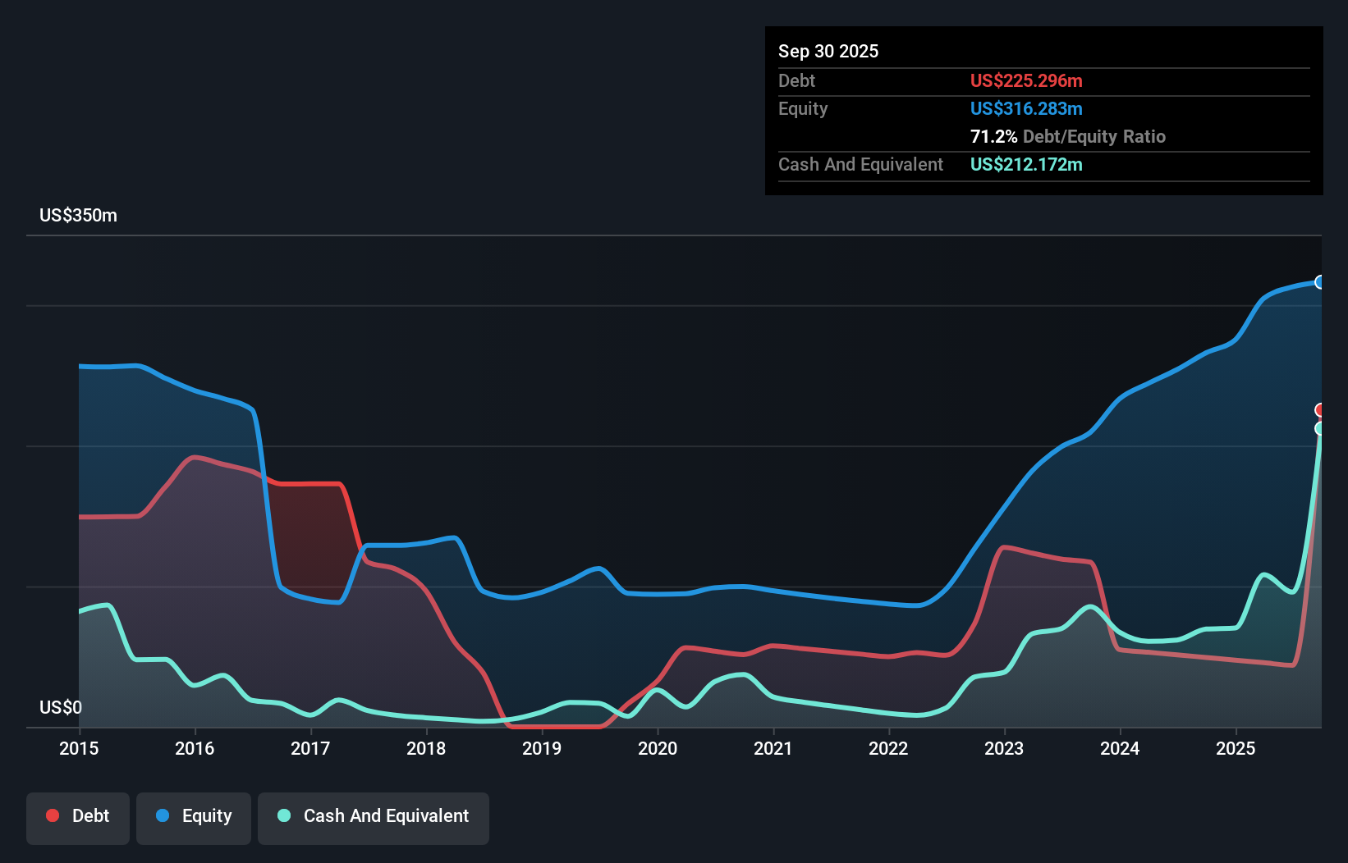The image size is (1348, 863).
Task: Expand the Sep 30 2025 tooltip panel
Action: (828, 51)
